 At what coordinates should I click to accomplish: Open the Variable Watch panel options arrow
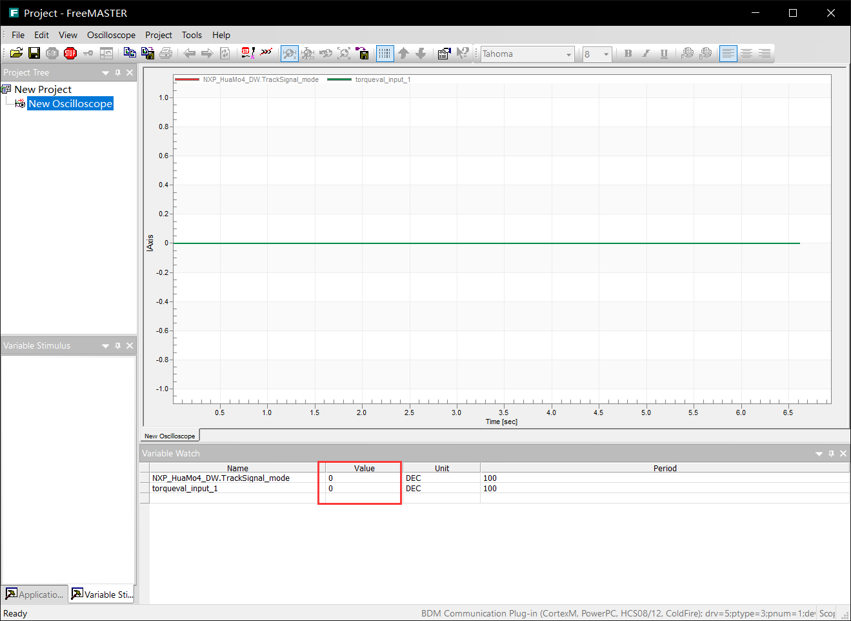(x=819, y=453)
